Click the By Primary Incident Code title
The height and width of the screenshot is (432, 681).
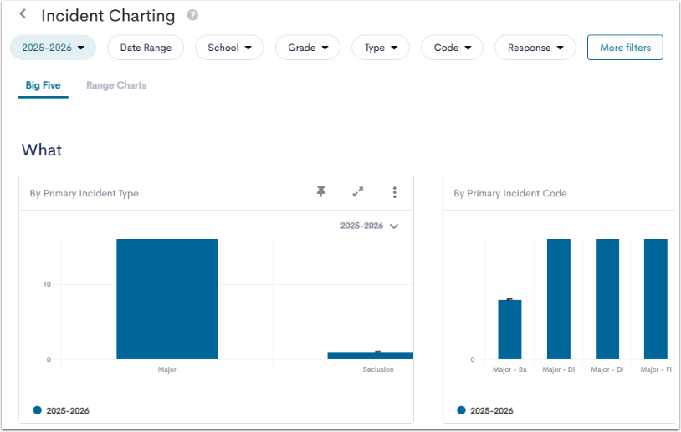coord(510,194)
